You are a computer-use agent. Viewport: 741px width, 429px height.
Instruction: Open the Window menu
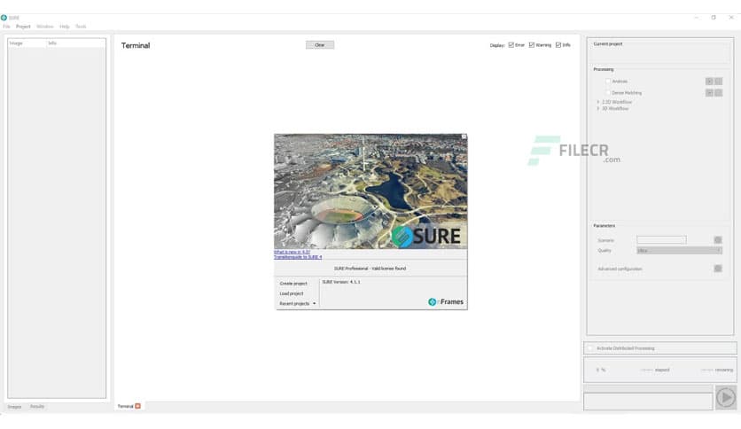45,27
